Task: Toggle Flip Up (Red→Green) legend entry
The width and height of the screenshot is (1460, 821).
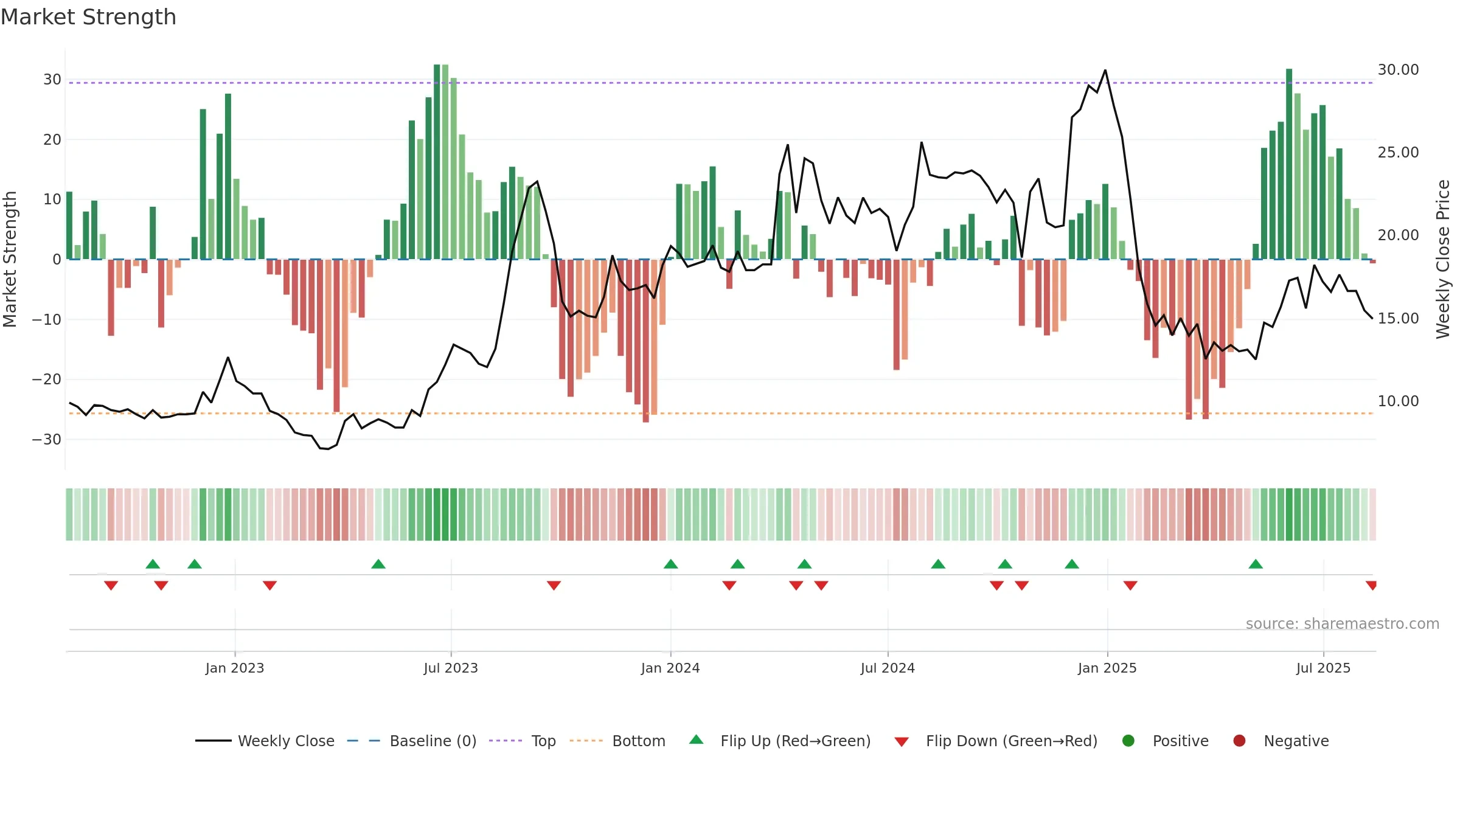Action: (780, 741)
